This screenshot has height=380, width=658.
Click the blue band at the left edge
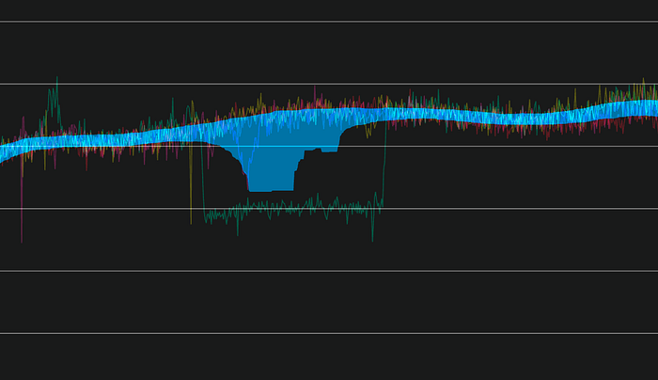pyautogui.click(x=5, y=149)
